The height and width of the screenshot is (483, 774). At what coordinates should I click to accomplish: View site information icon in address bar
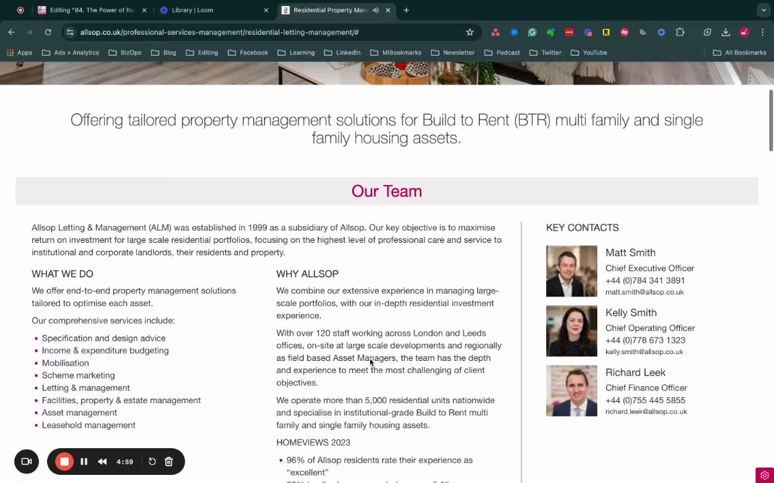[x=70, y=32]
